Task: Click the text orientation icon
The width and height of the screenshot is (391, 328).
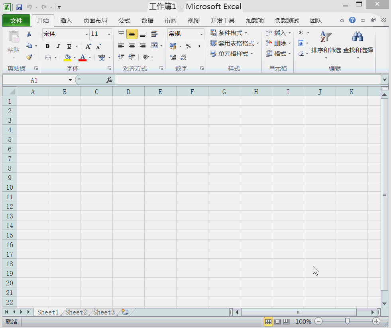Action: [146, 57]
